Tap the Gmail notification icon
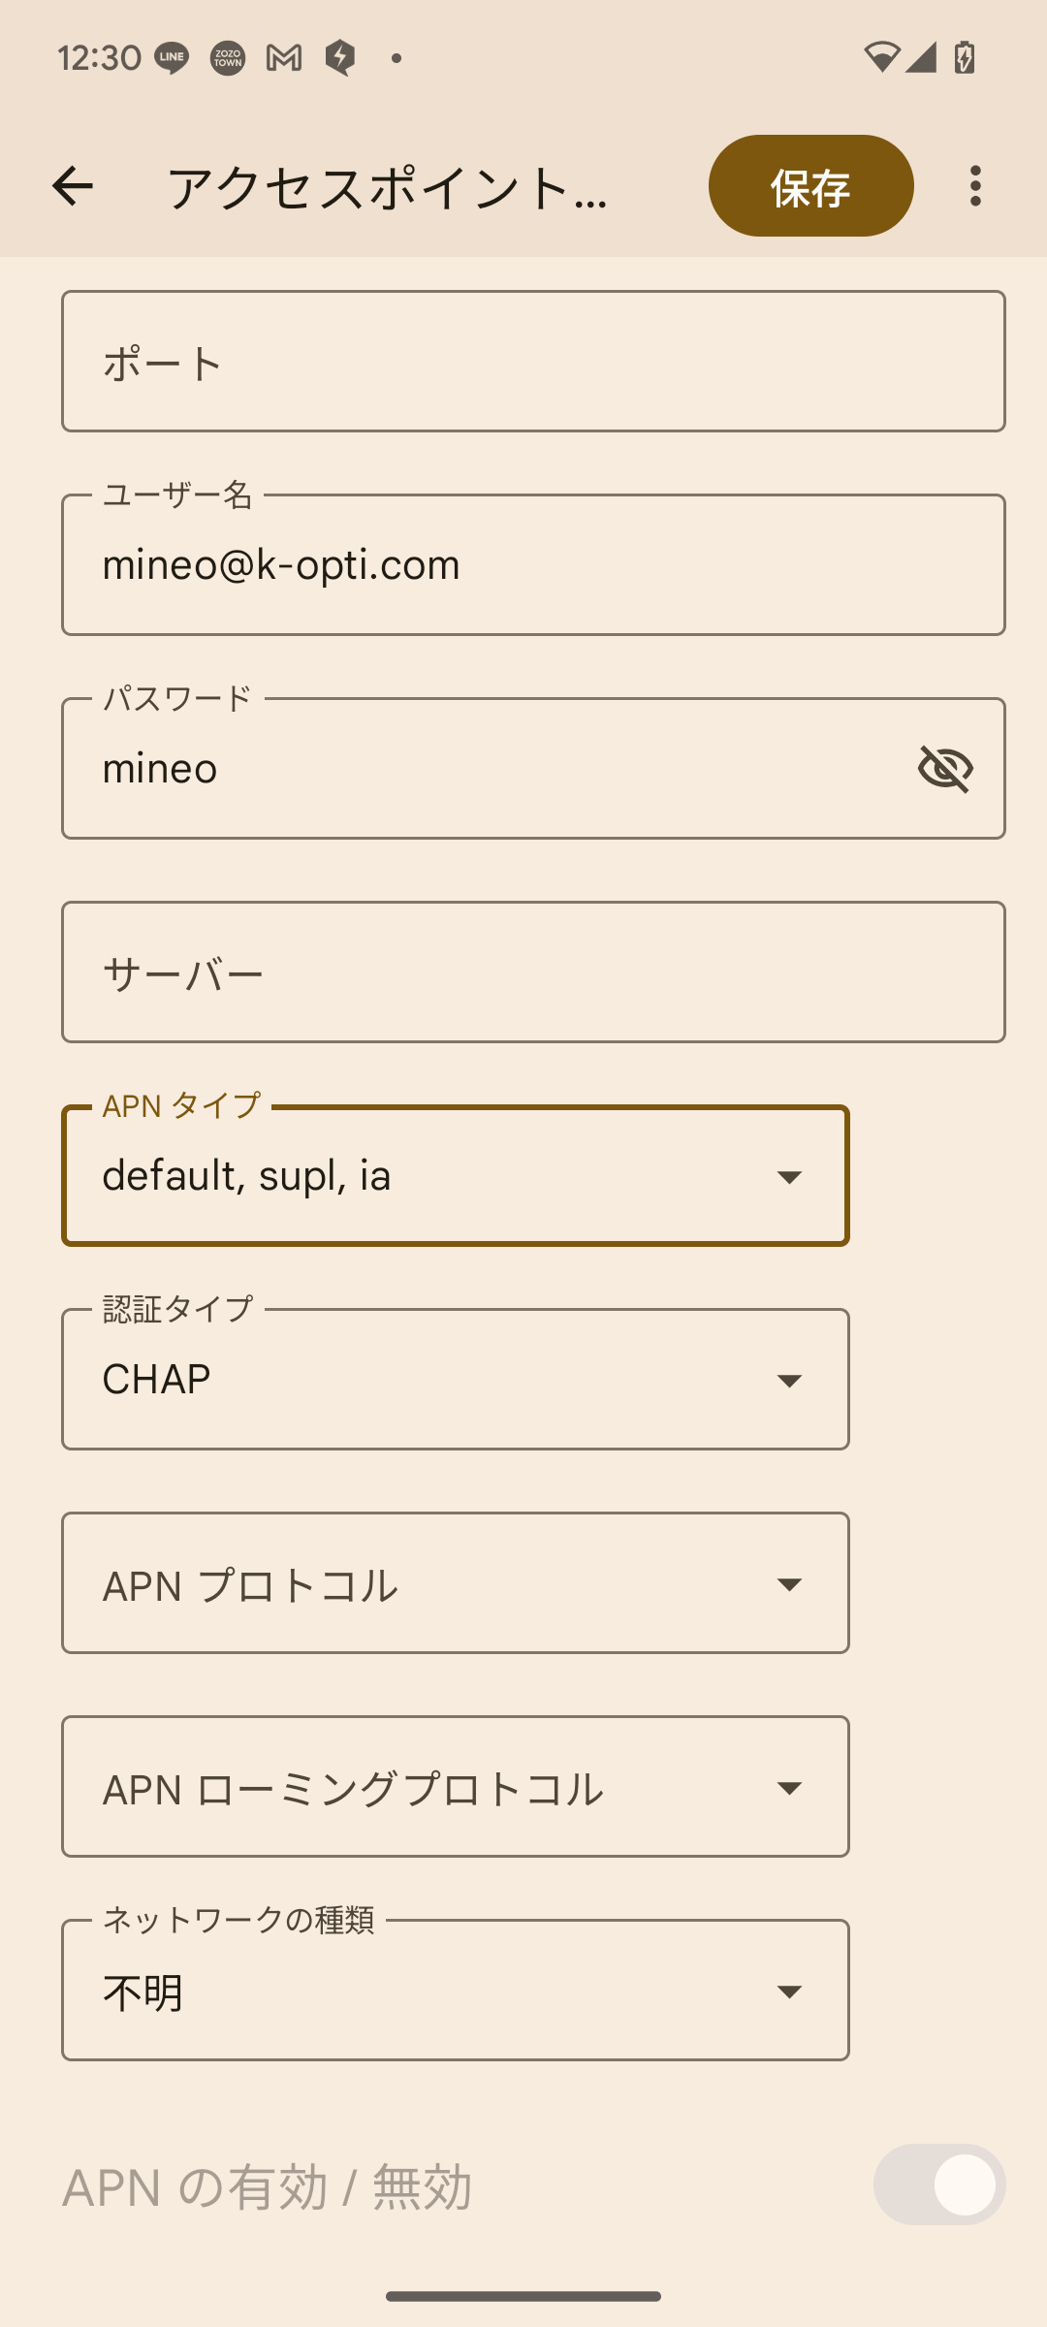 click(x=284, y=58)
